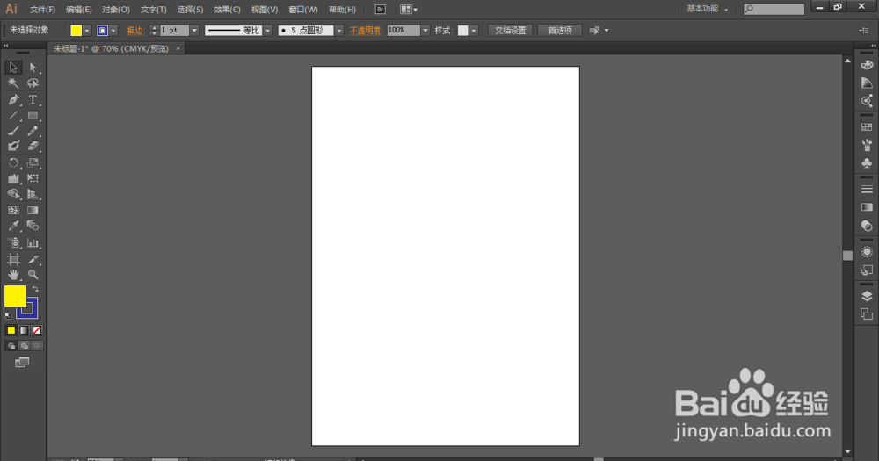Select the Line Segment tool
The height and width of the screenshot is (461, 879).
click(13, 115)
